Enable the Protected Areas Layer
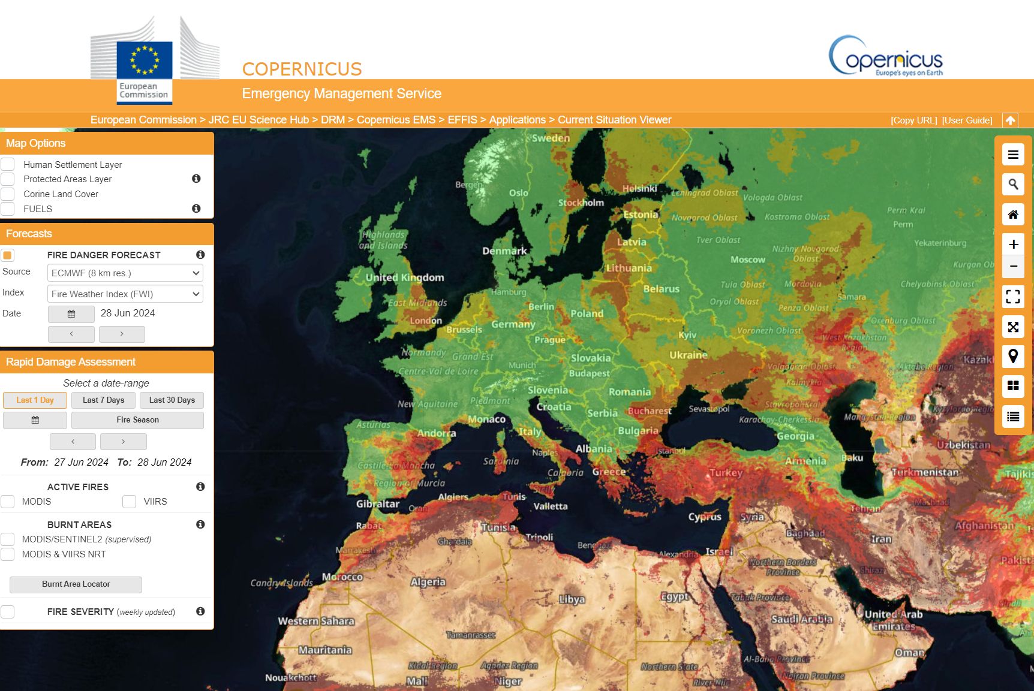The image size is (1034, 691). pyautogui.click(x=8, y=179)
